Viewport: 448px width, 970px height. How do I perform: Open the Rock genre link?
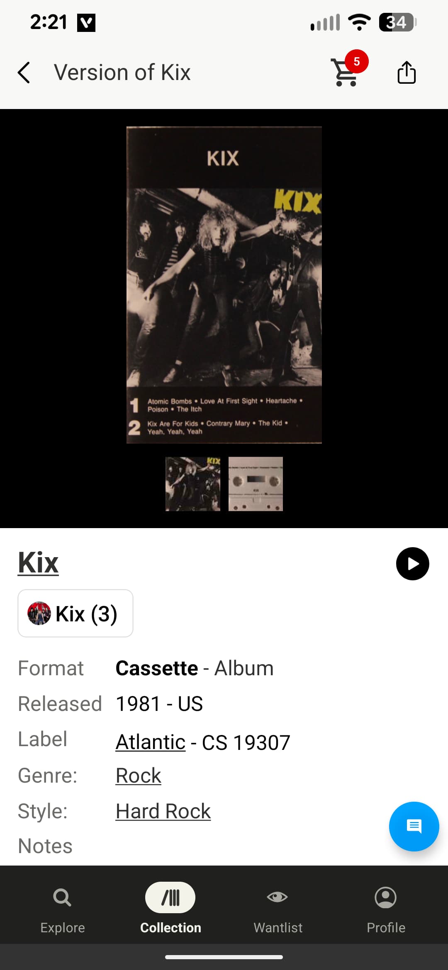138,776
